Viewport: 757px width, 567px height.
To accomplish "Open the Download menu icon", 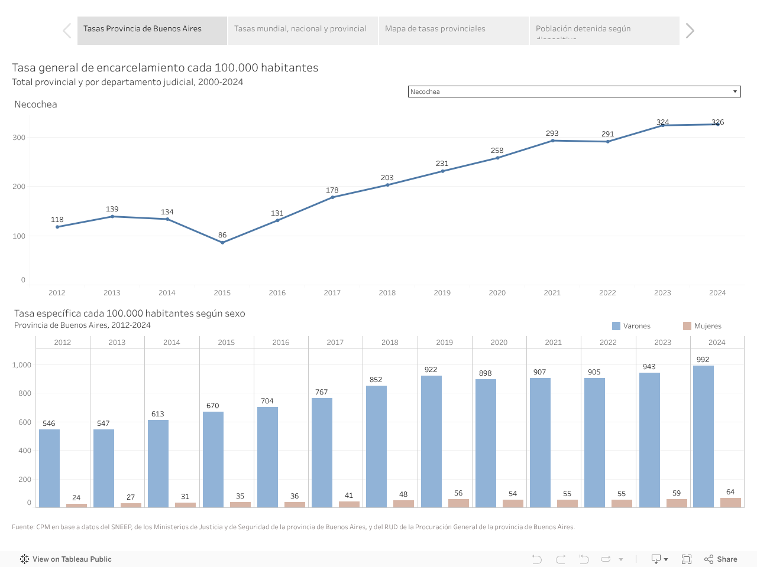I will [x=659, y=559].
